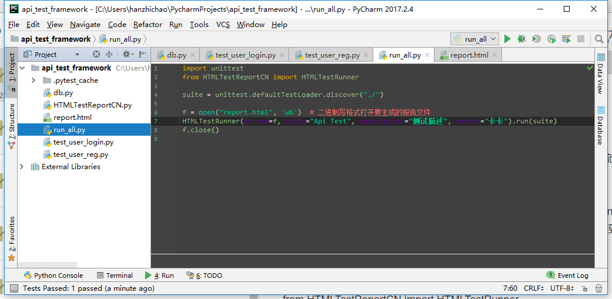Open the Refactor menu
This screenshot has width=612, height=299.
tap(148, 24)
